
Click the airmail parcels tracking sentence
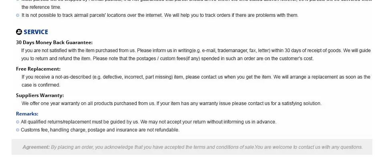pyautogui.click(x=160, y=15)
